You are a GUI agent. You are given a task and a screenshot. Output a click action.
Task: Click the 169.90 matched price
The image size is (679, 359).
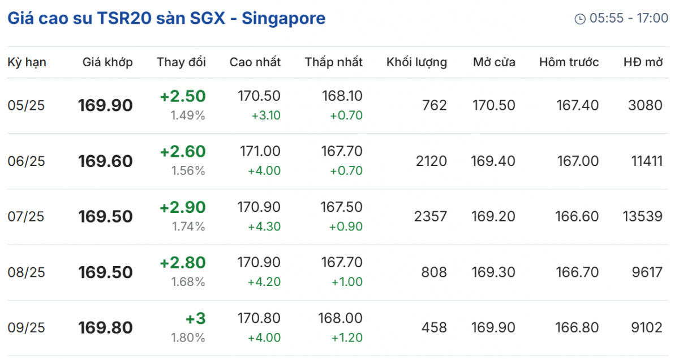coord(105,106)
